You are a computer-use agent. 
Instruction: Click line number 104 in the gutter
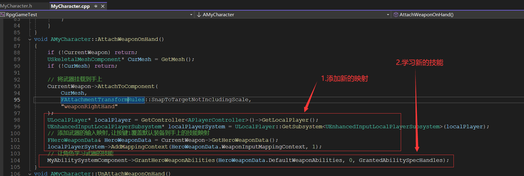click(x=15, y=160)
